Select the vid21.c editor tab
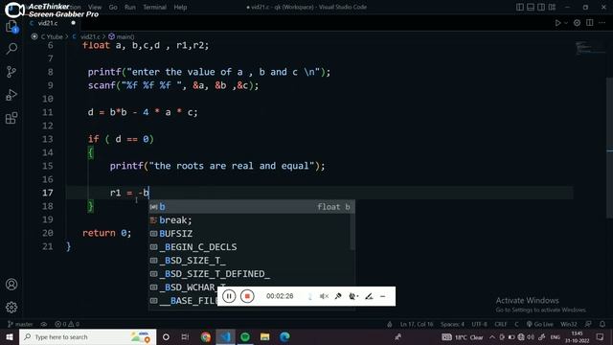613x345 pixels. tap(53, 23)
